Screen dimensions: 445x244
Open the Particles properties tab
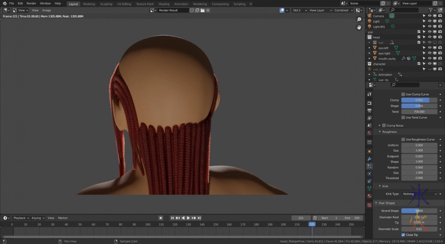(x=369, y=166)
